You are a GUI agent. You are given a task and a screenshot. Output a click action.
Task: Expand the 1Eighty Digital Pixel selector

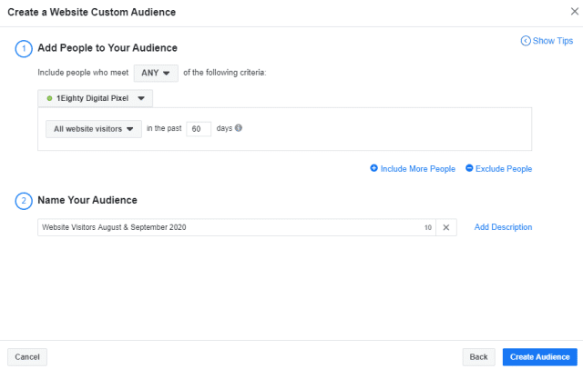point(95,98)
